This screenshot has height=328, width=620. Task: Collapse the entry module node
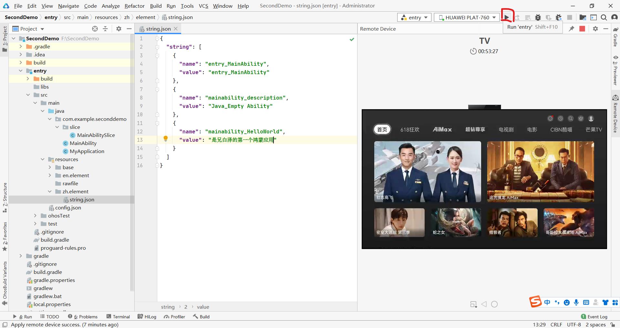21,71
